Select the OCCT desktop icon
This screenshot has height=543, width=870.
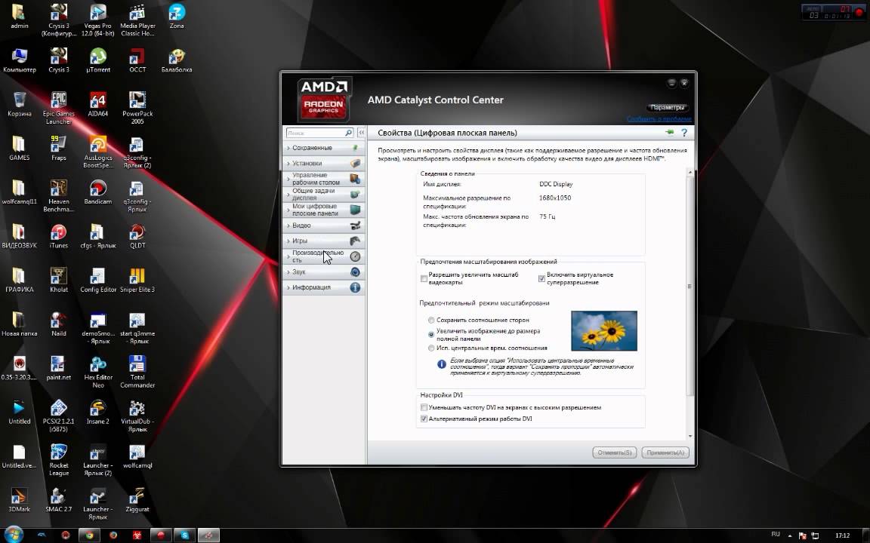[x=137, y=60]
